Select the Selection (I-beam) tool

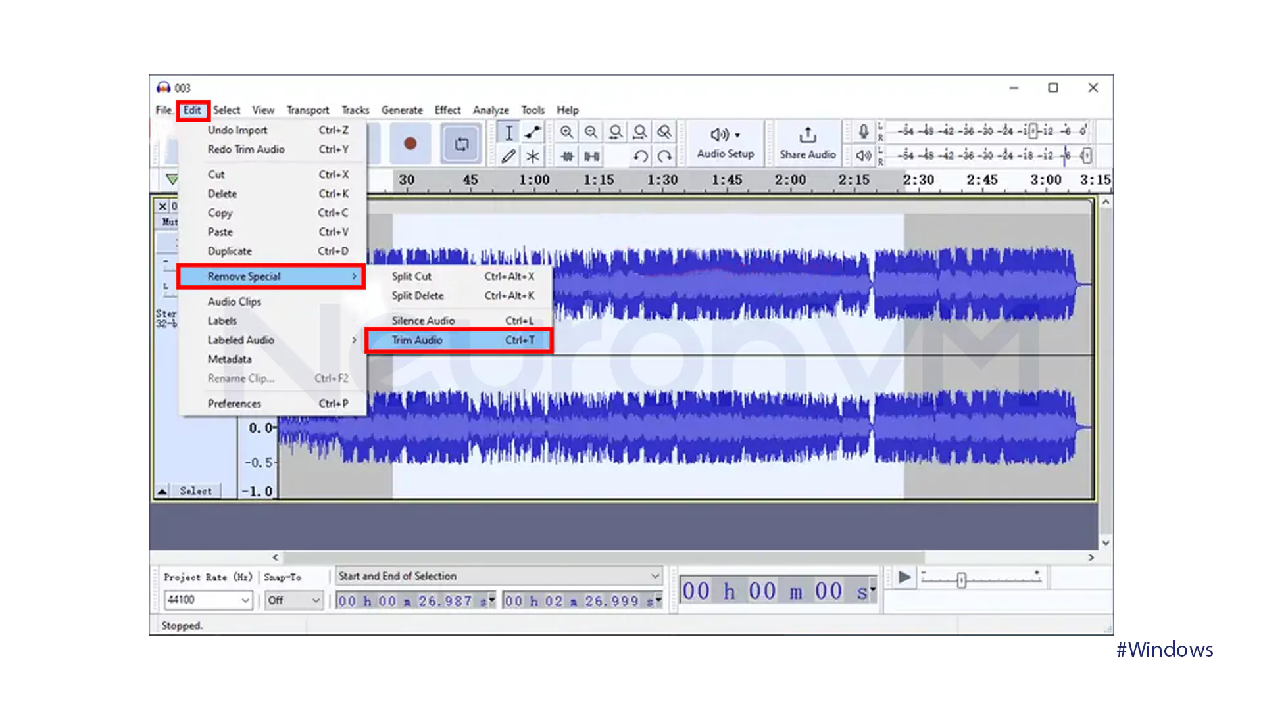(508, 132)
